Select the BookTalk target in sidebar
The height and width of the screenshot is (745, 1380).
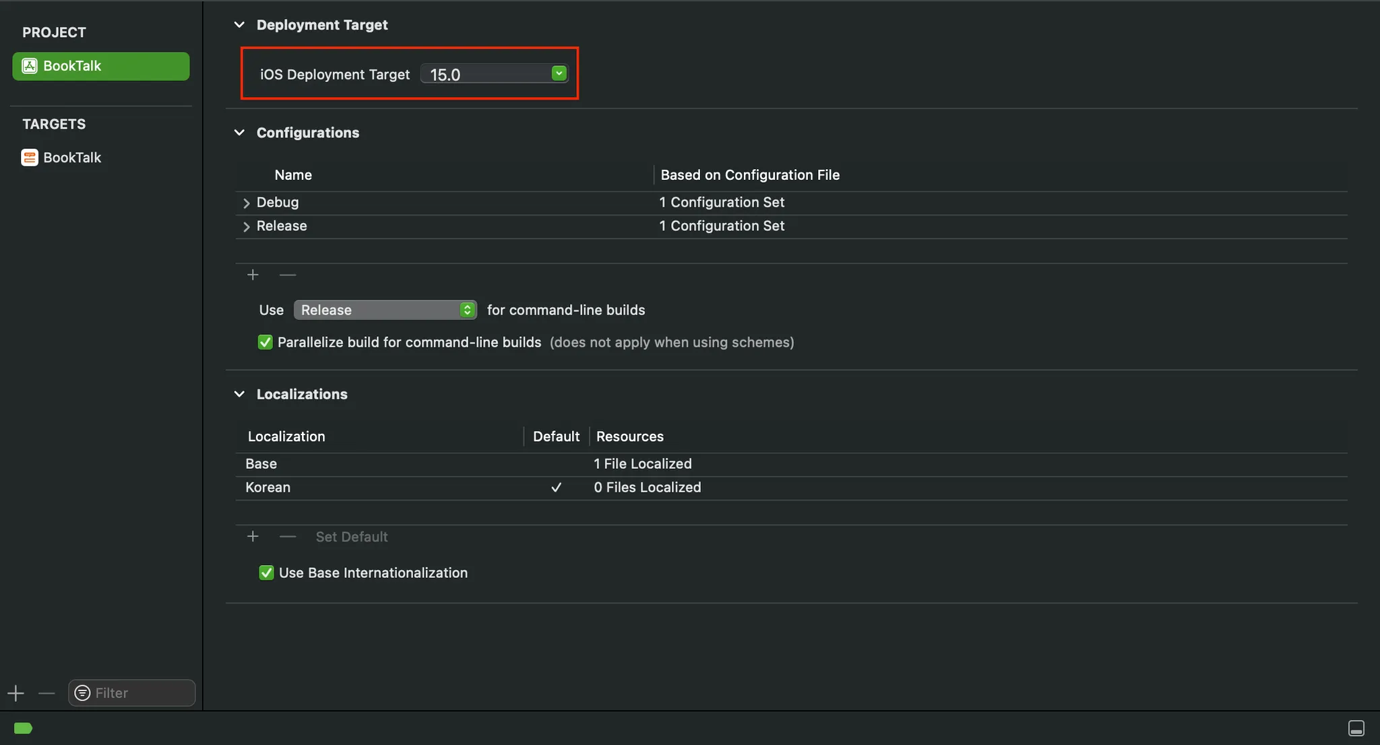(71, 158)
